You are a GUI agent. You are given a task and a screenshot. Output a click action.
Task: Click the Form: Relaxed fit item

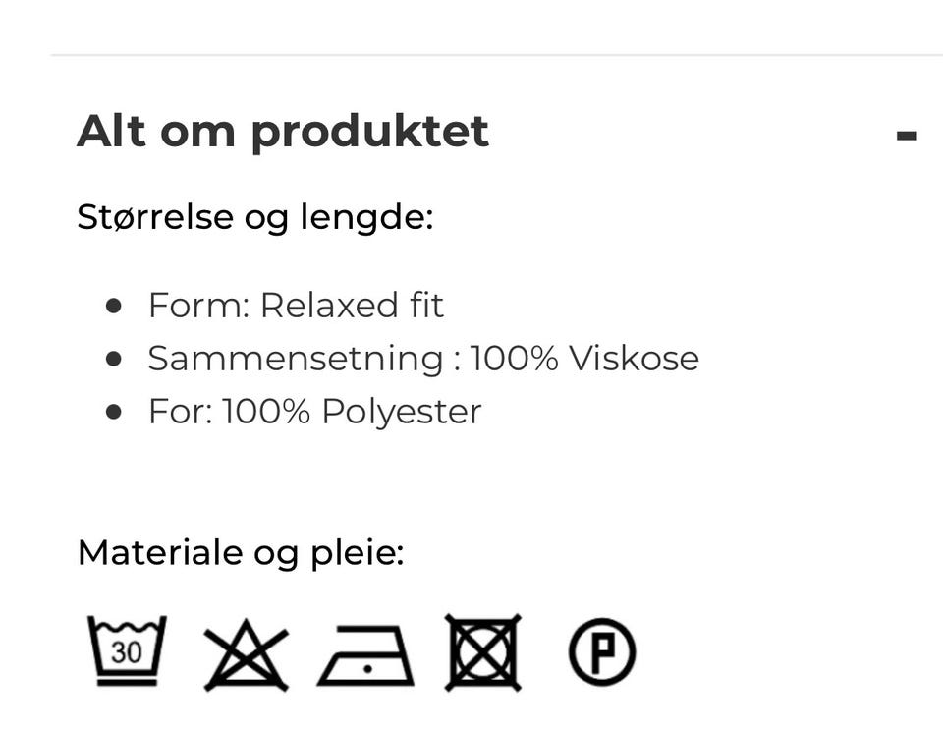point(296,305)
